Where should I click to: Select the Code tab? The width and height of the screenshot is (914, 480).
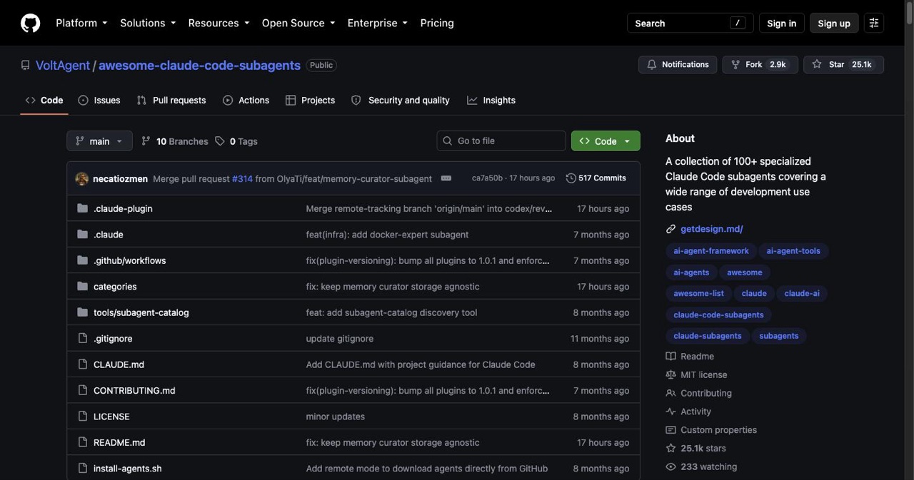[44, 101]
